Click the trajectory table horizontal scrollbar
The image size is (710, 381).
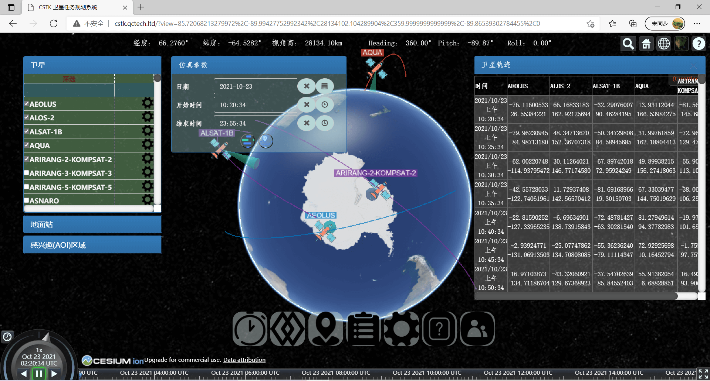click(586, 296)
